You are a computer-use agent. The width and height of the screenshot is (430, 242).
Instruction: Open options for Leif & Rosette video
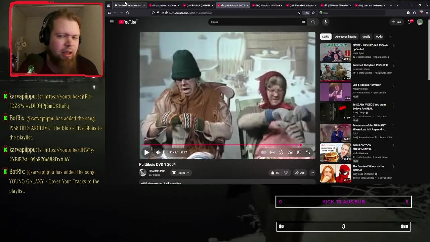coord(393,85)
